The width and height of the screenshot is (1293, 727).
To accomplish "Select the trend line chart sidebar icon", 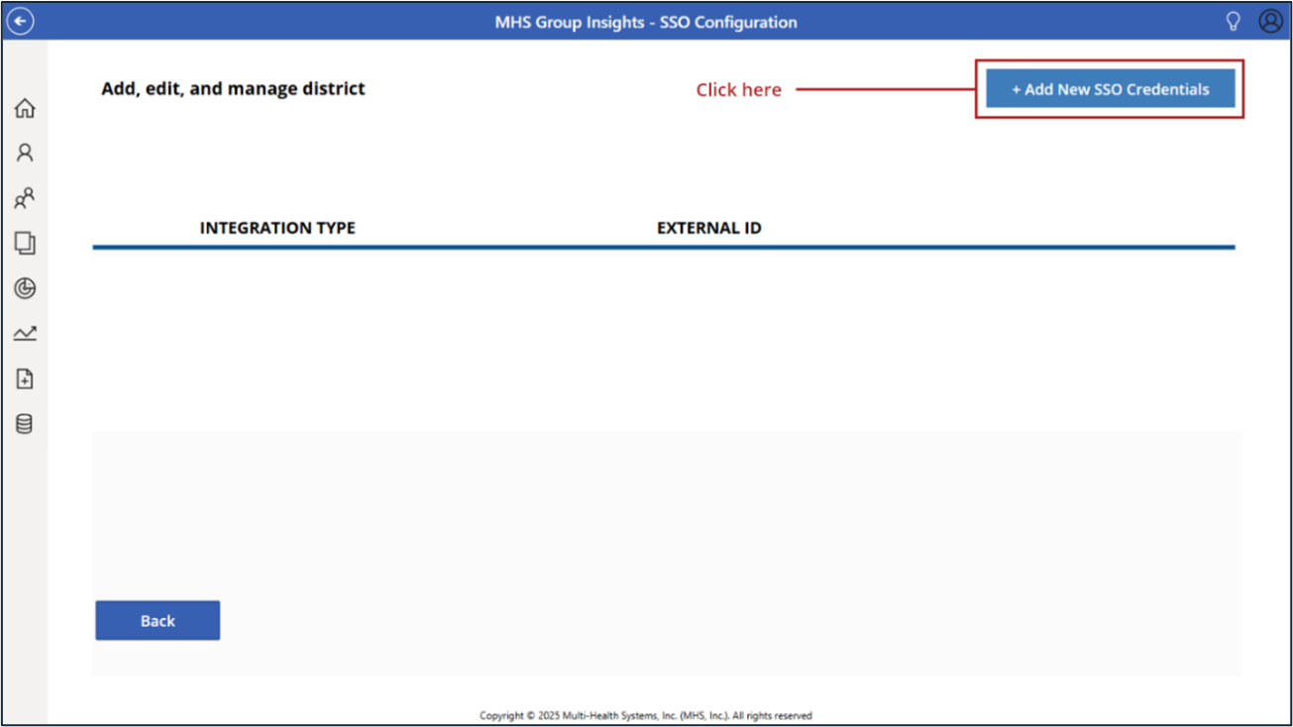I will pos(25,334).
